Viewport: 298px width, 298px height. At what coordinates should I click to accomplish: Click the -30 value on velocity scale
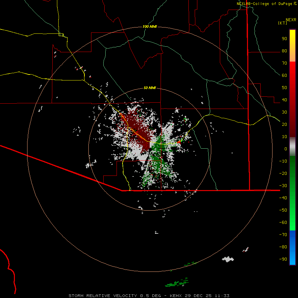pos(283,186)
